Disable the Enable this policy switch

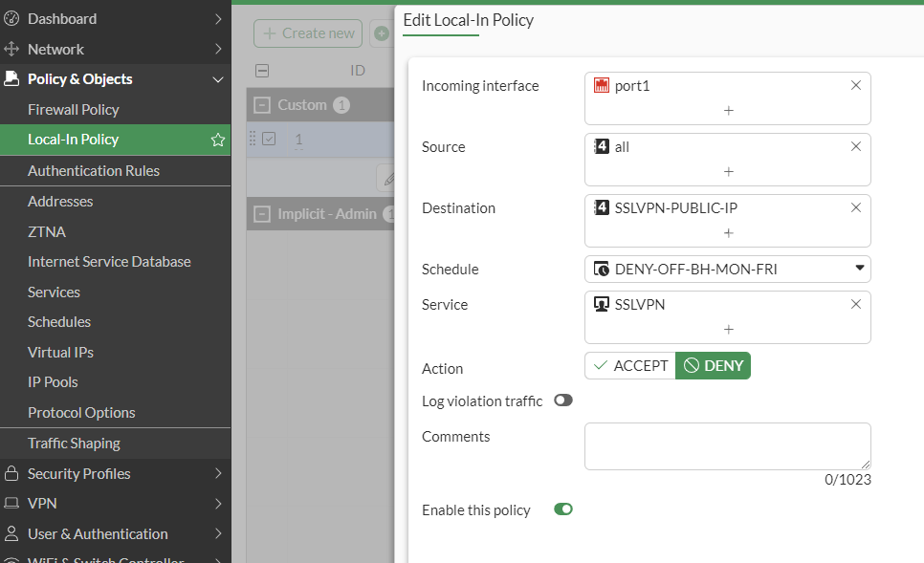tap(562, 509)
